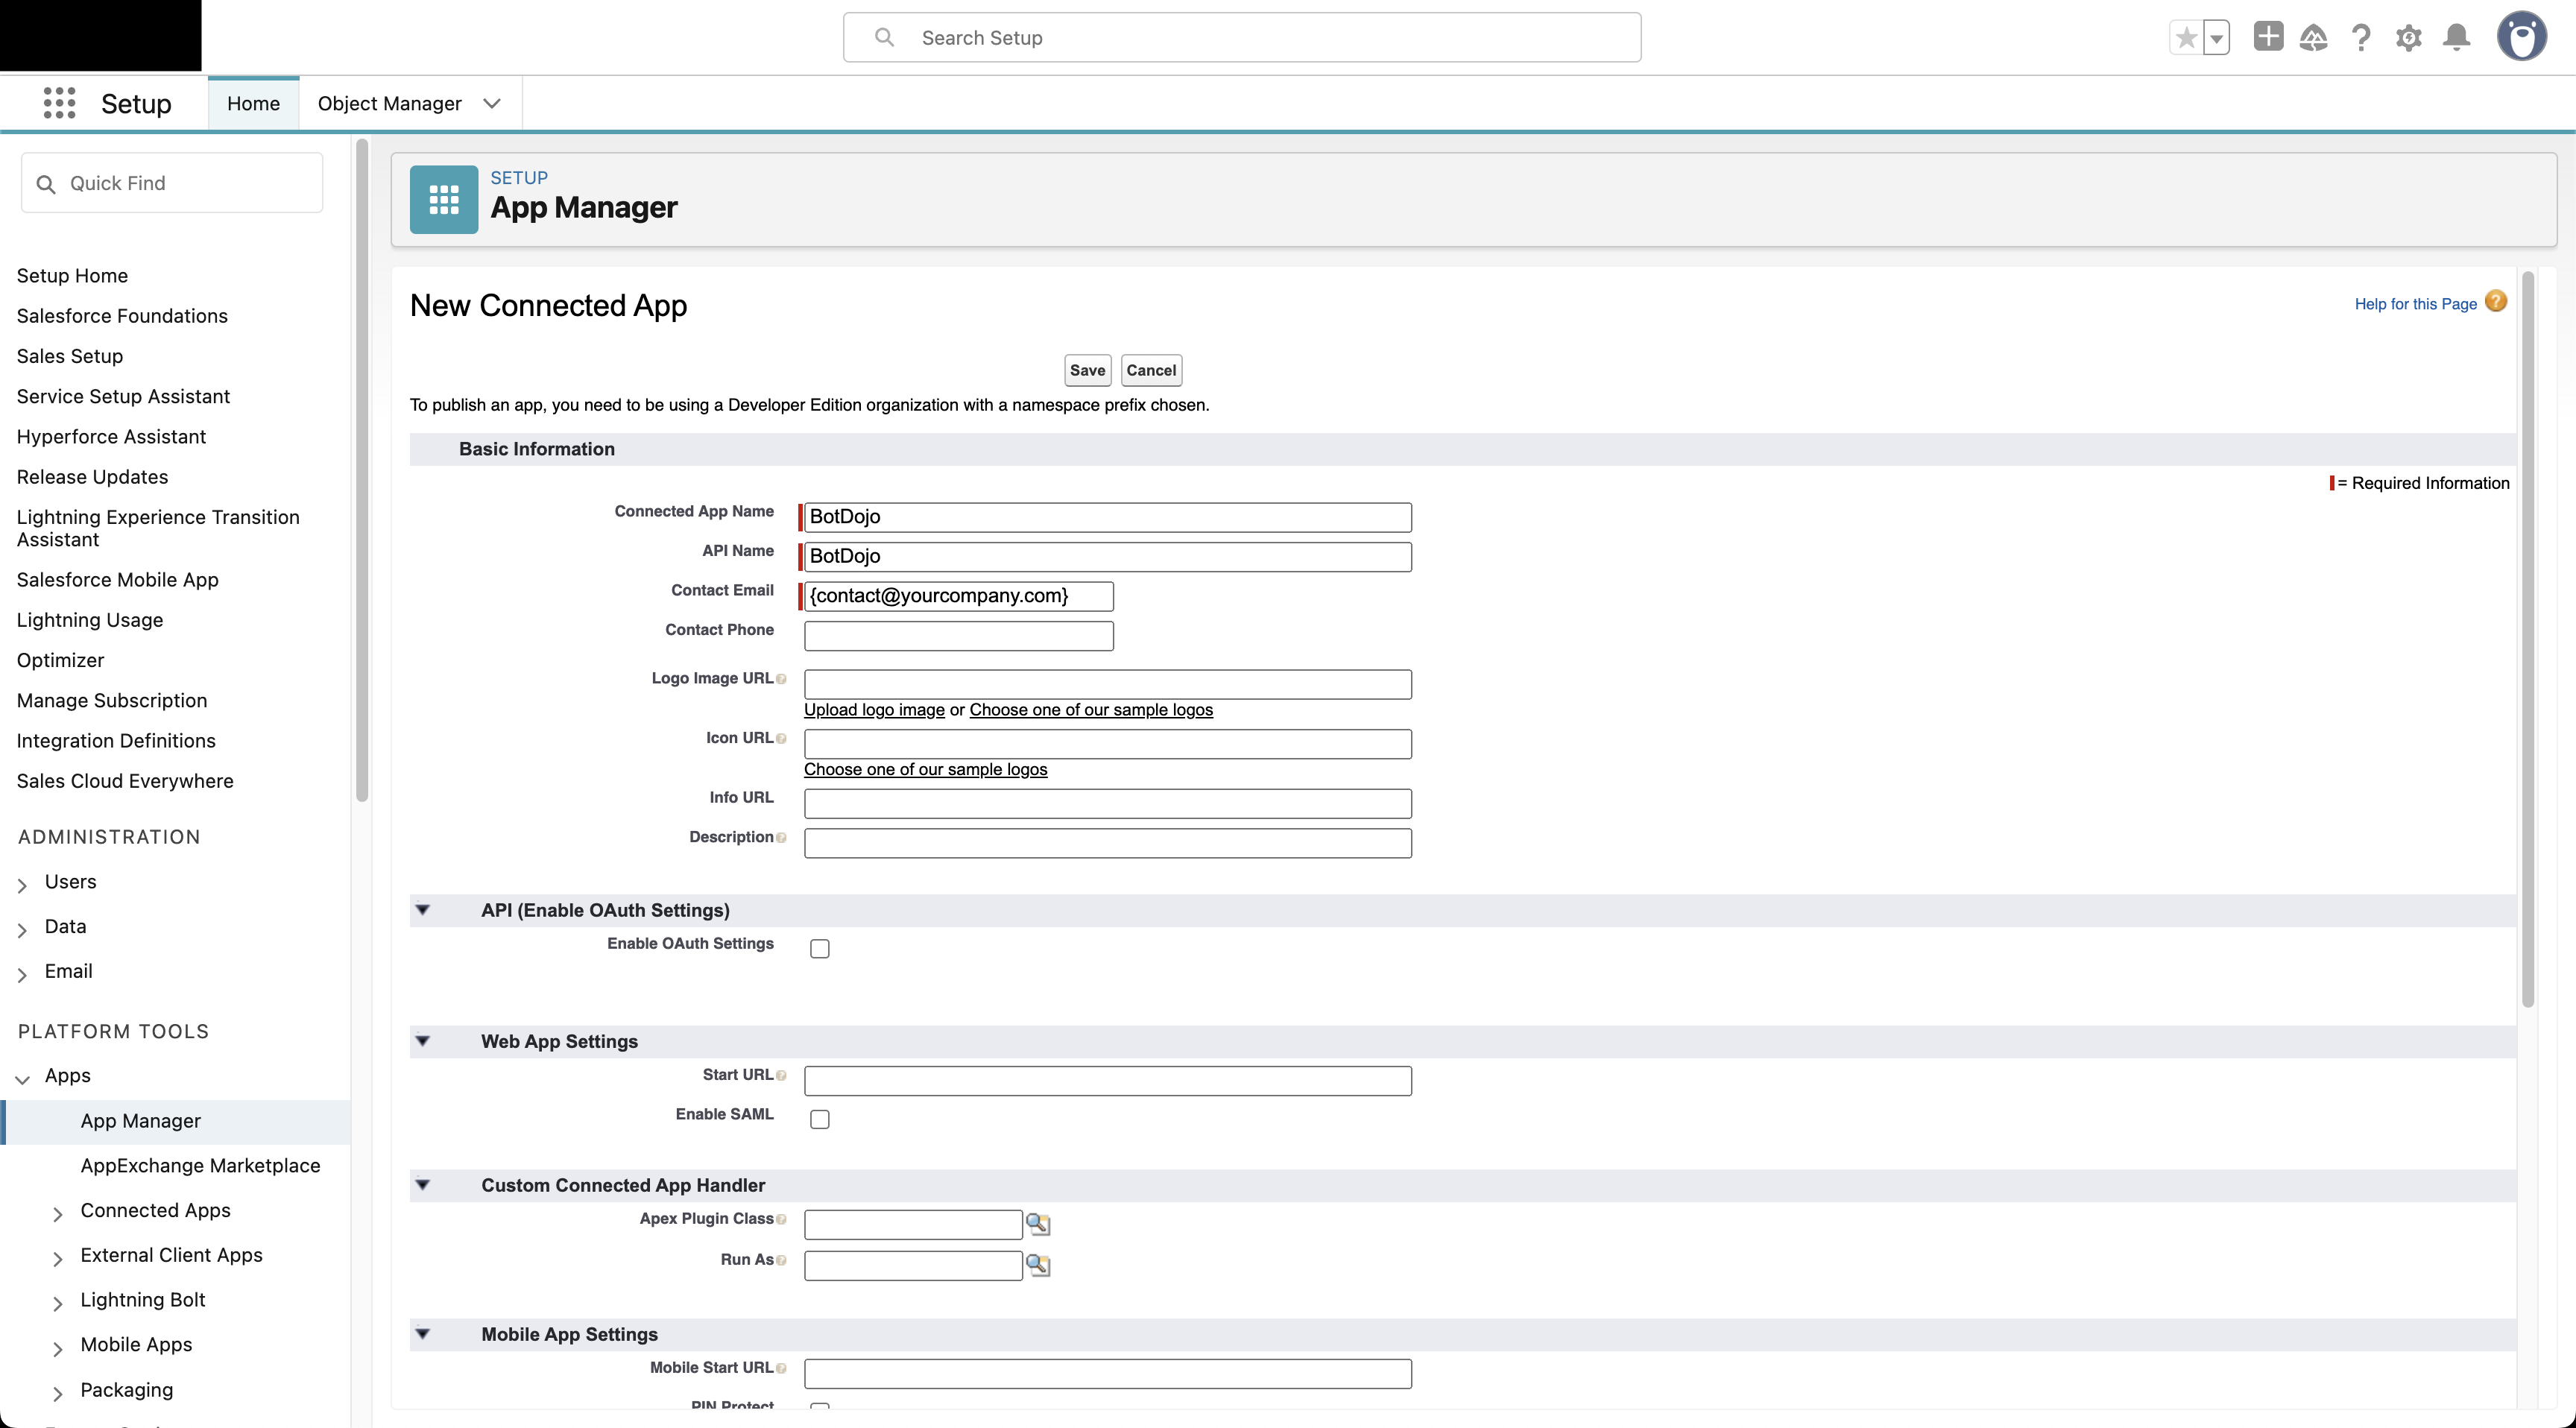Expand the Data tree item
2576x1428 pixels.
tap(22, 930)
